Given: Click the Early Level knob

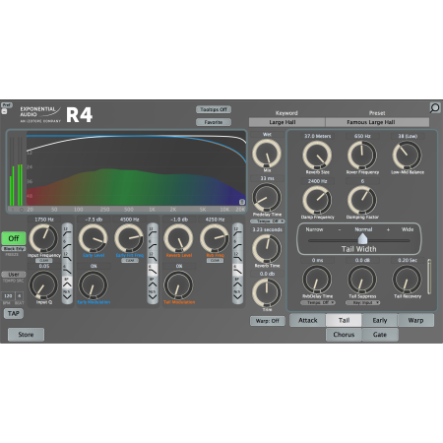Looking at the screenshot, I should tap(94, 238).
